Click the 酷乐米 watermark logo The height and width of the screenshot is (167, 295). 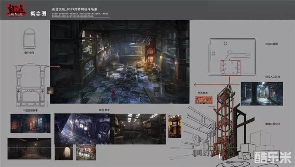coord(273,157)
